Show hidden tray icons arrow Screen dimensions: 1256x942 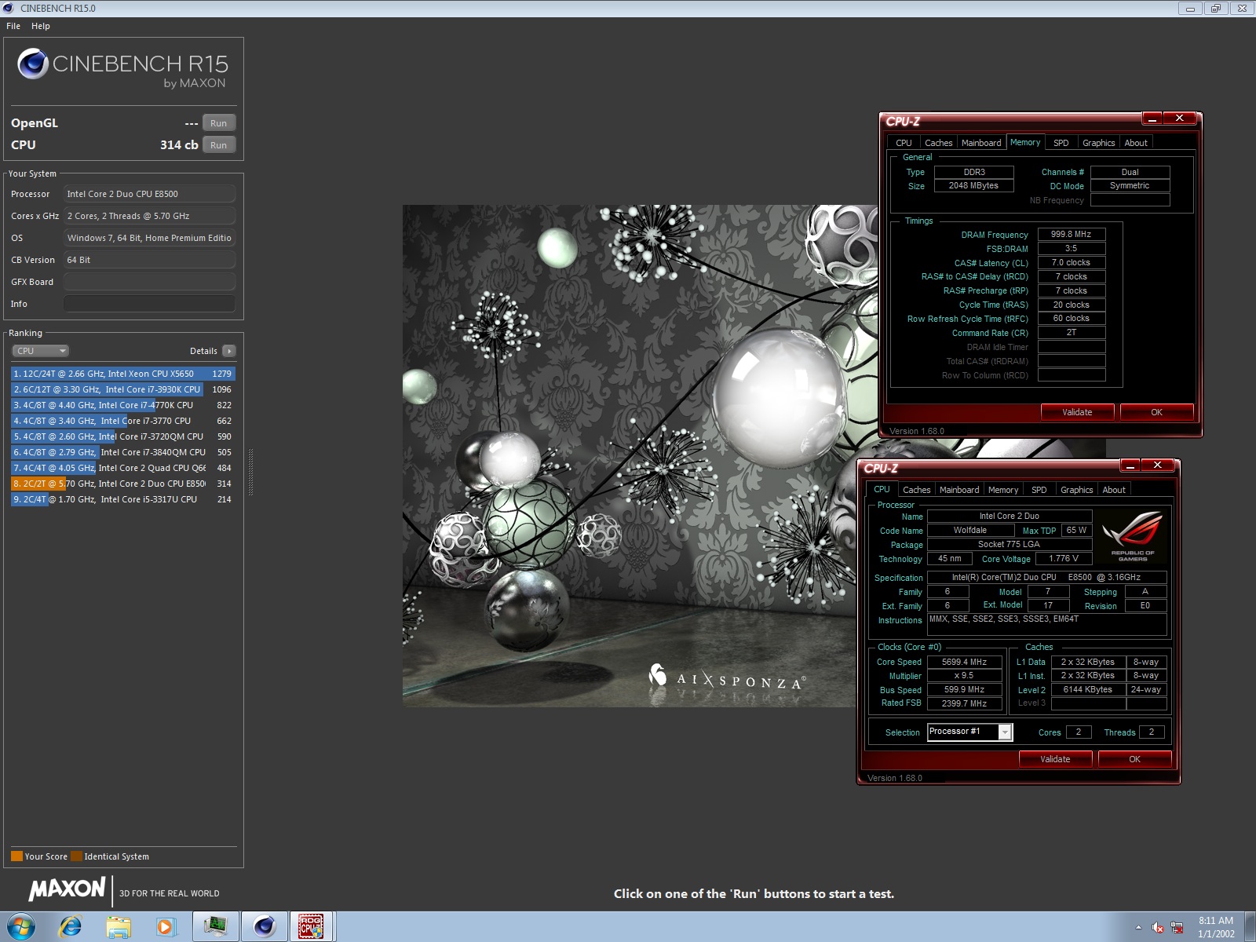coord(1137,928)
